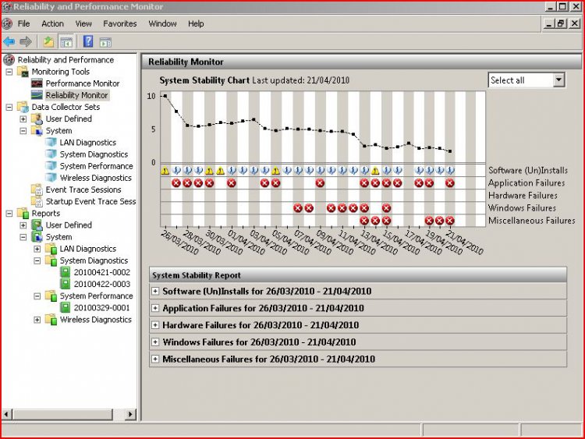The width and height of the screenshot is (585, 439).
Task: Click the Performance Monitor icon in tree
Action: coord(37,83)
